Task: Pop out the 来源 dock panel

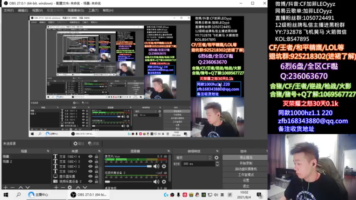Action: coord(99,151)
